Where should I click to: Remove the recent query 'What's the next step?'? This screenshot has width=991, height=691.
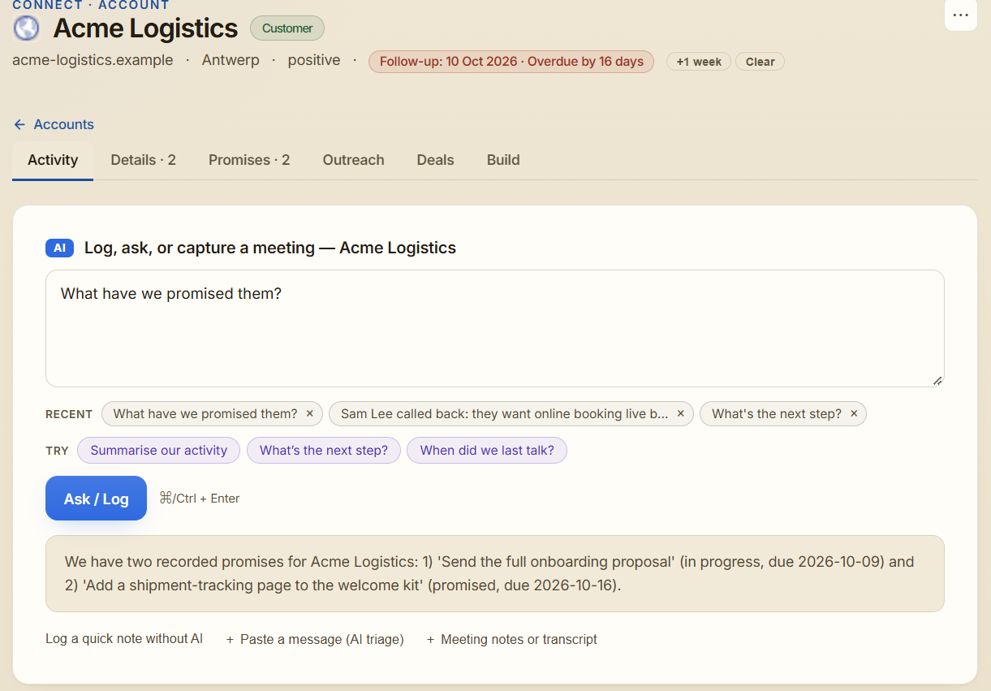pyautogui.click(x=854, y=414)
